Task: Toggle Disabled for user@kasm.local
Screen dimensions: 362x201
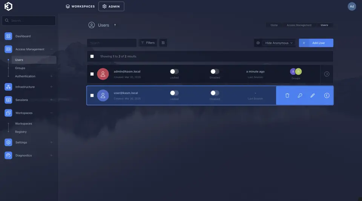Action: 215,93
